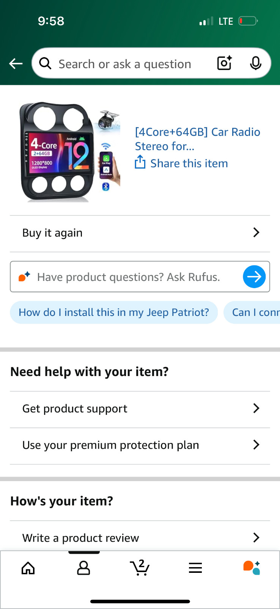Select Write a product review
Image resolution: width=280 pixels, height=609 pixels.
pos(140,536)
